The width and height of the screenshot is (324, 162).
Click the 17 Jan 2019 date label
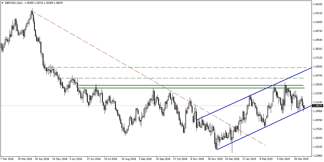click(x=249, y=159)
